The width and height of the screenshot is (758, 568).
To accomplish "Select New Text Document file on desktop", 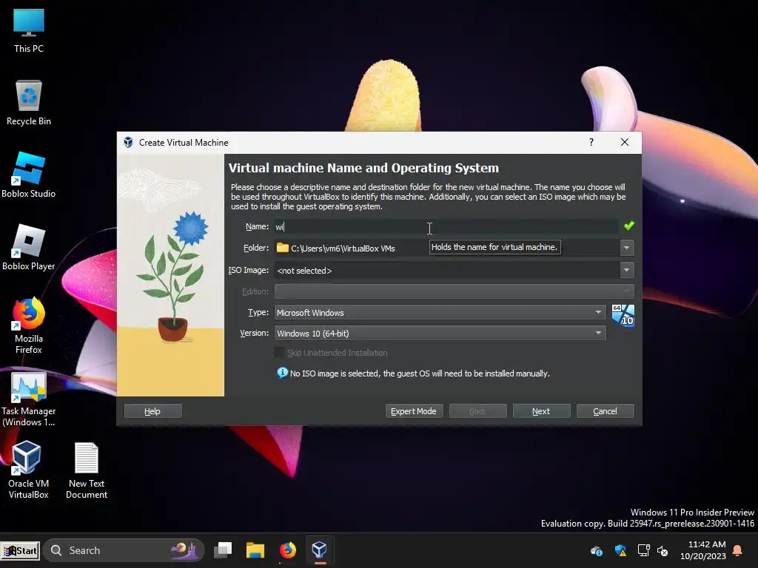I will pos(87,471).
